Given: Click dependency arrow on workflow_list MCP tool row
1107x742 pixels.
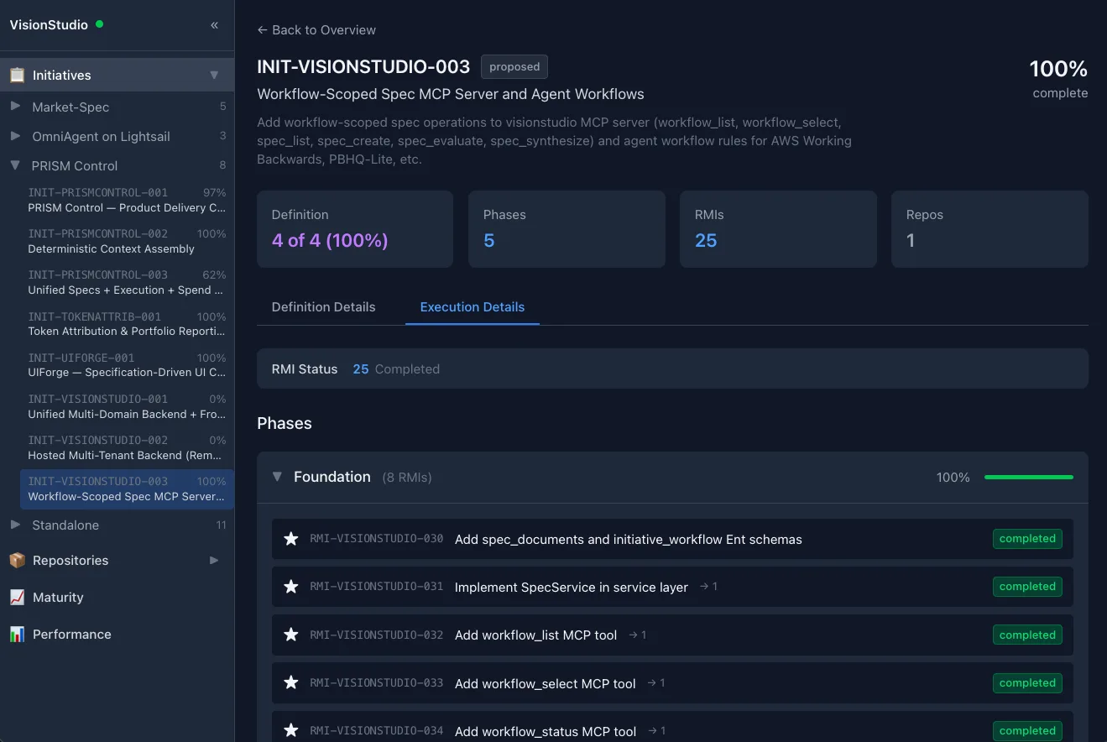Looking at the screenshot, I should 637,635.
